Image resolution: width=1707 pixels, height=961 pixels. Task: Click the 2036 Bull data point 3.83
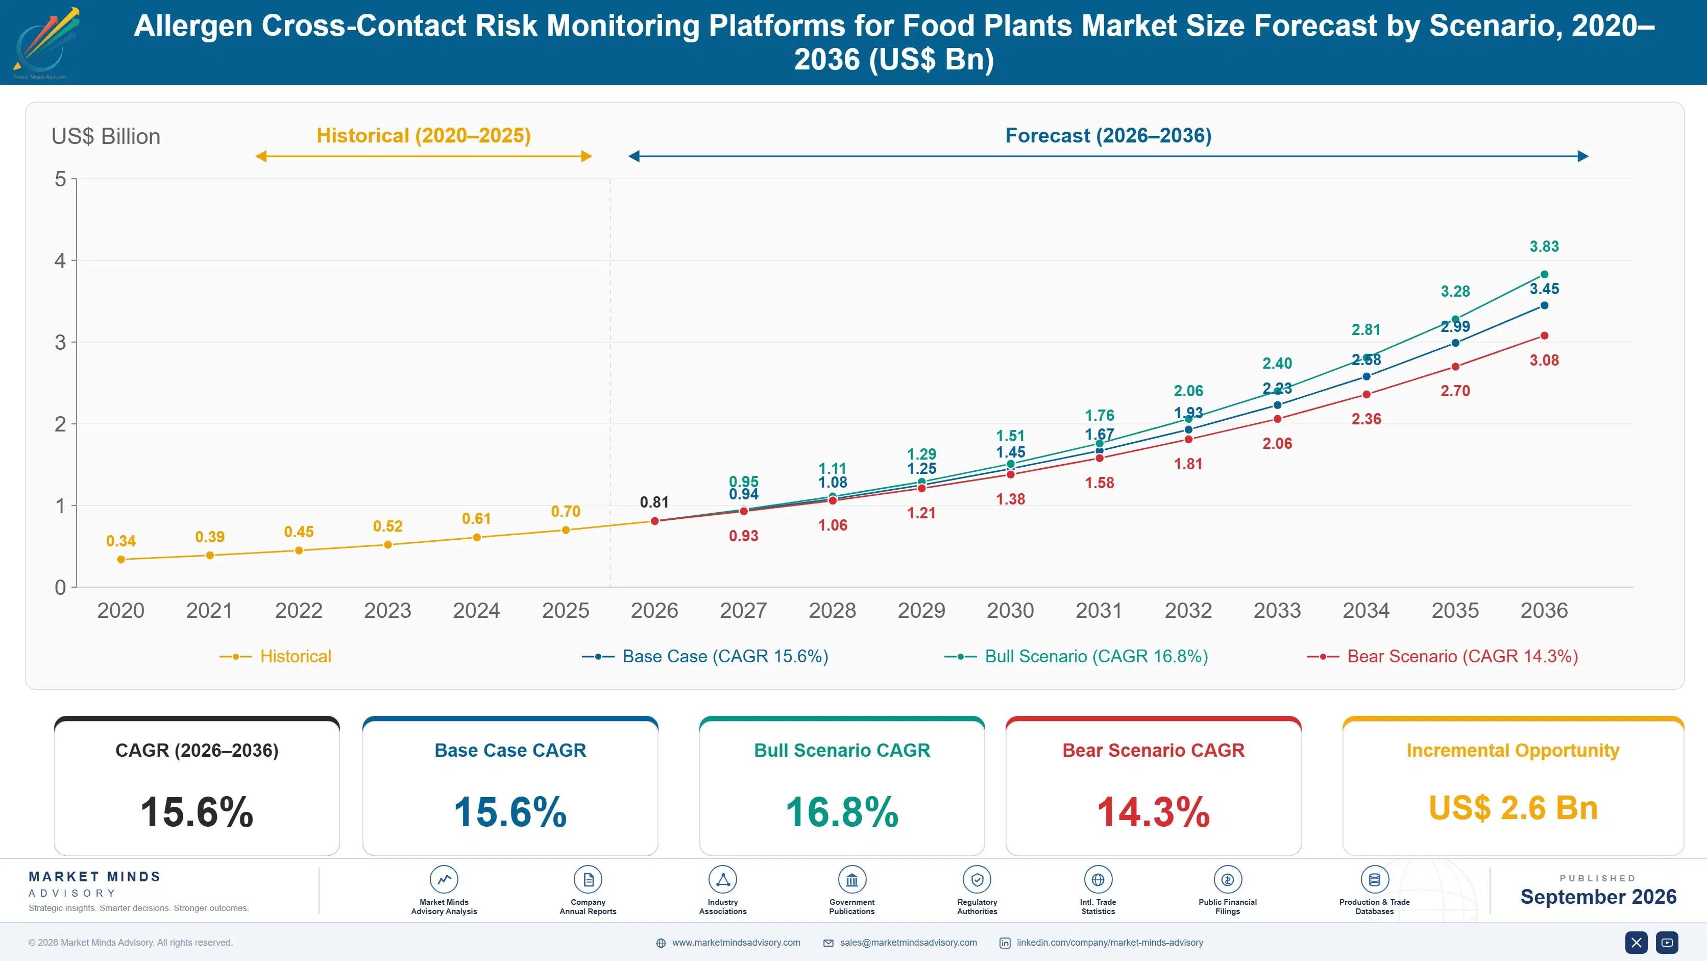(x=1544, y=274)
